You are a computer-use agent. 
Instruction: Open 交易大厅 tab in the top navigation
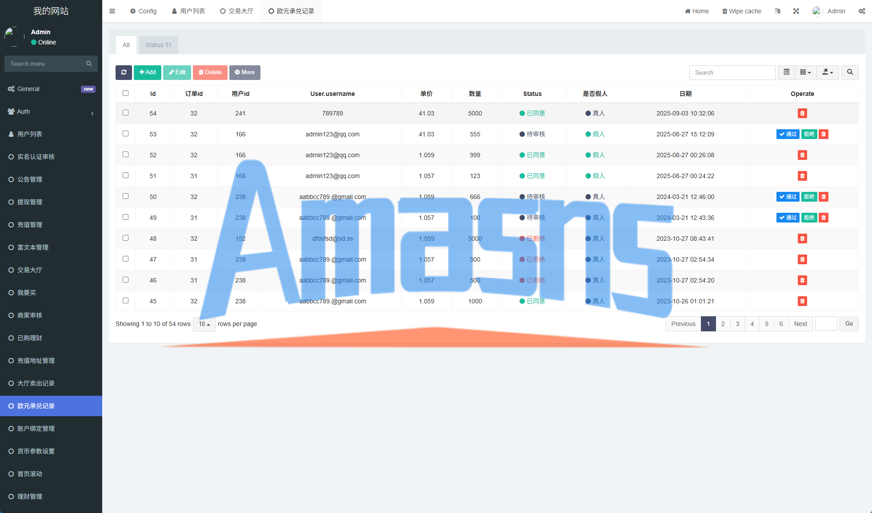tap(236, 11)
